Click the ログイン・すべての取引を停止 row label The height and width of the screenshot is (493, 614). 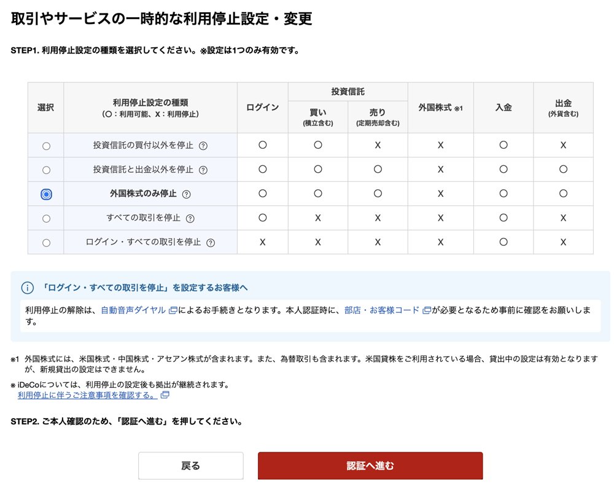143,242
